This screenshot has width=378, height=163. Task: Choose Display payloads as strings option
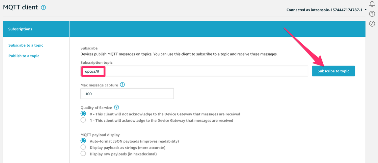(83, 147)
